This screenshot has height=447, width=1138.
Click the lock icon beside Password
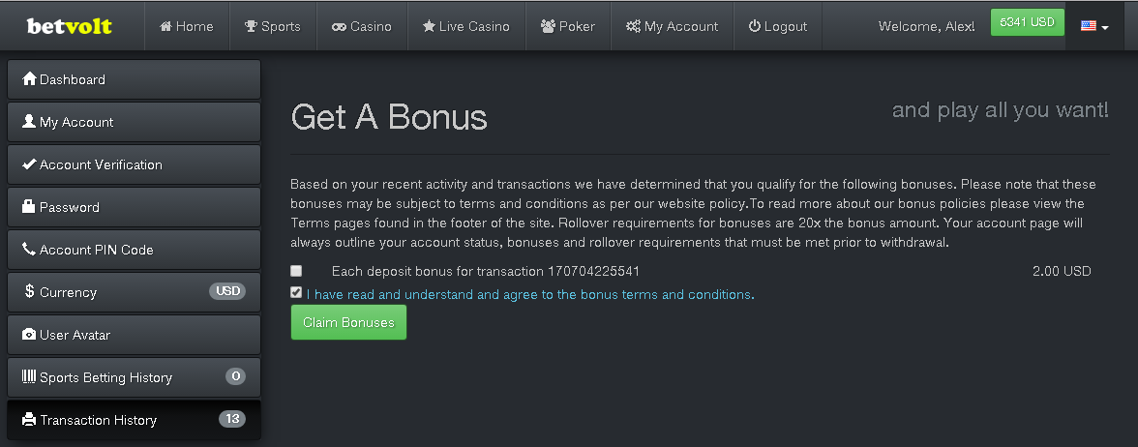click(29, 207)
